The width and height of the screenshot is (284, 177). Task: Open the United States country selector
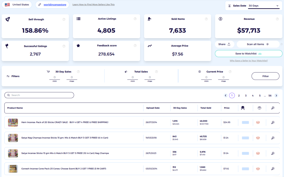17,5
